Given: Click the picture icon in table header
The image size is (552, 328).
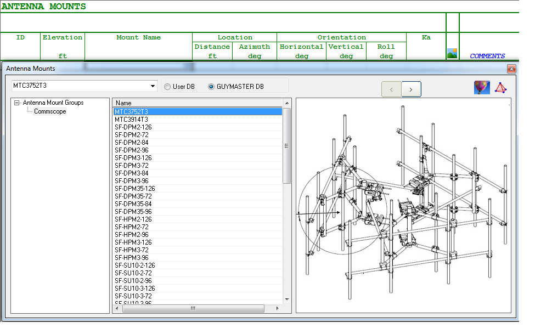Looking at the screenshot, I should point(452,54).
